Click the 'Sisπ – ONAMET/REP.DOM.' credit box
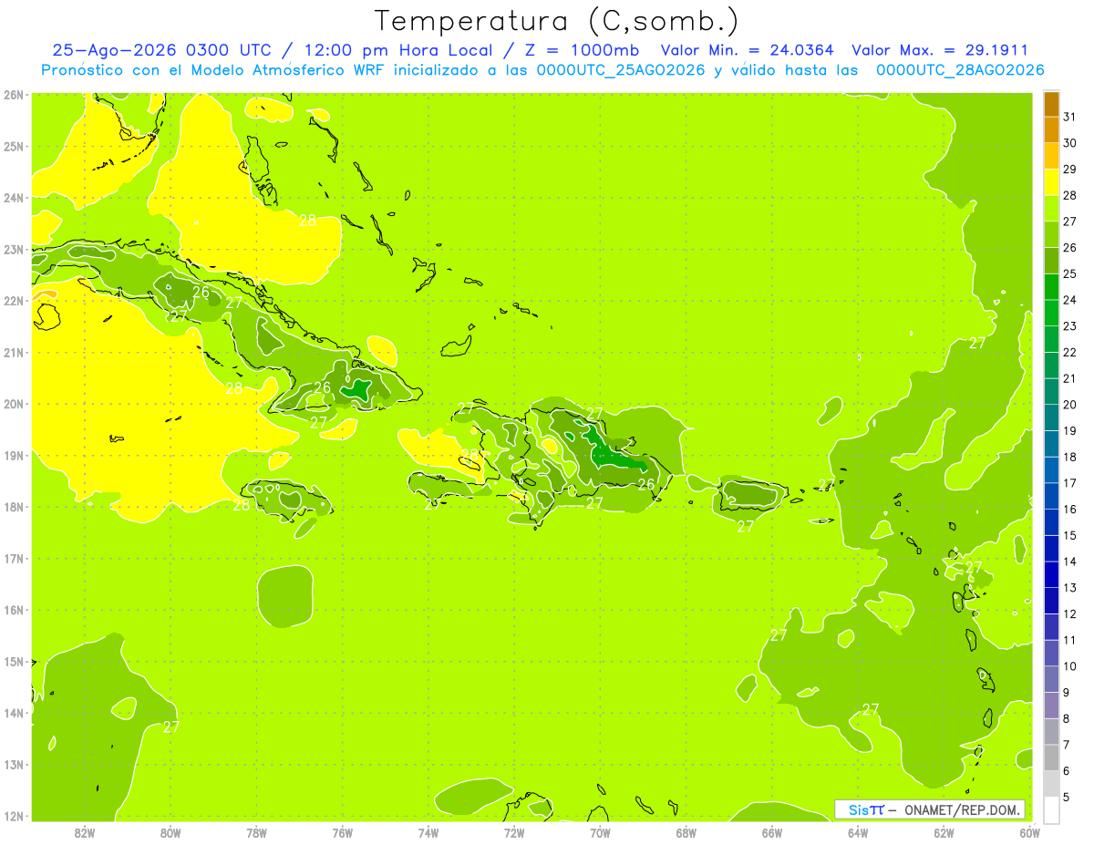 click(930, 809)
